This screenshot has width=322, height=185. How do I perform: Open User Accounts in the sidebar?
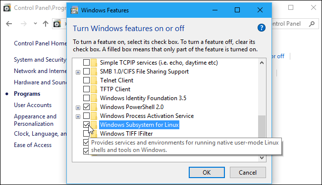click(33, 105)
